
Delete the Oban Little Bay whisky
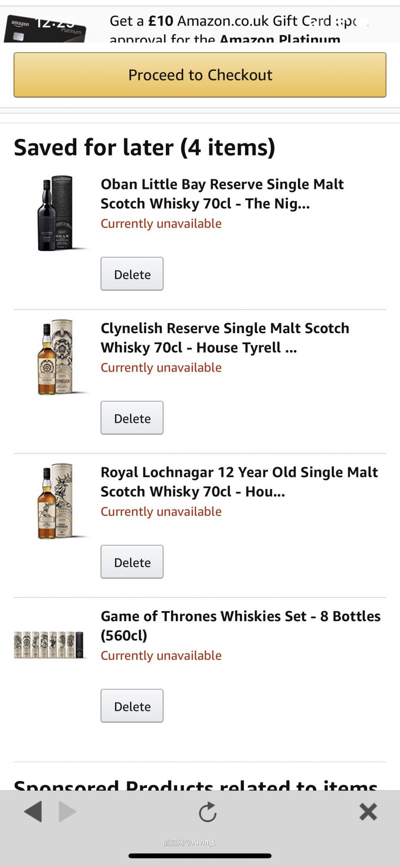pos(132,274)
